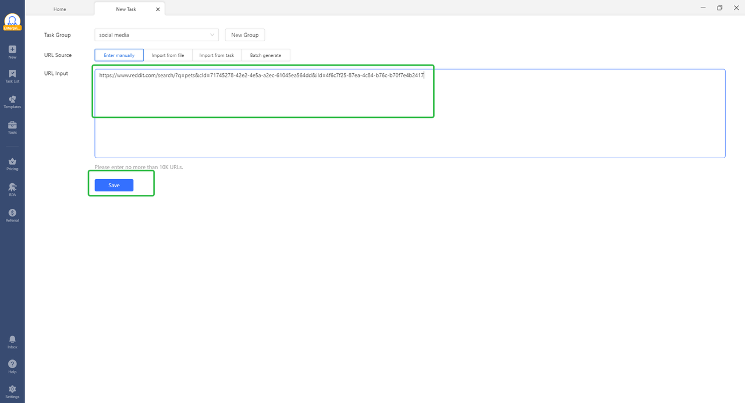Select the Tools sidebar icon
The width and height of the screenshot is (745, 403).
click(x=12, y=129)
